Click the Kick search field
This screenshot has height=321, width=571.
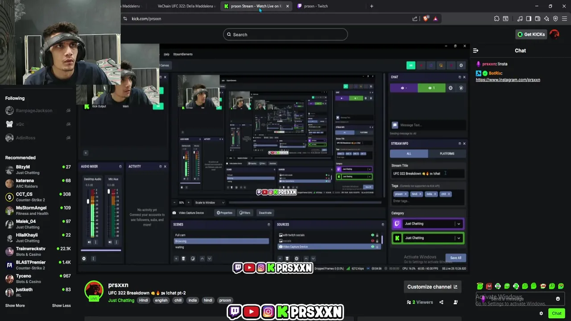click(x=285, y=34)
